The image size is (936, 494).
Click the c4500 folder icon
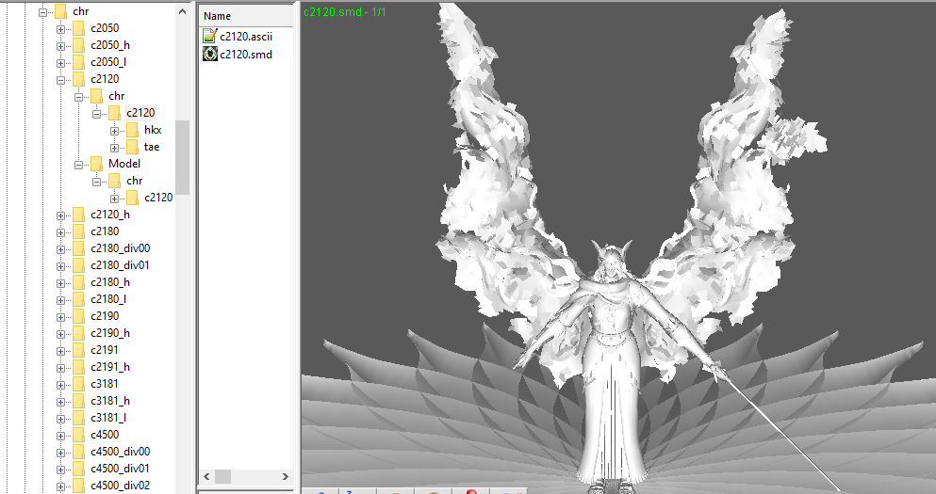(79, 435)
